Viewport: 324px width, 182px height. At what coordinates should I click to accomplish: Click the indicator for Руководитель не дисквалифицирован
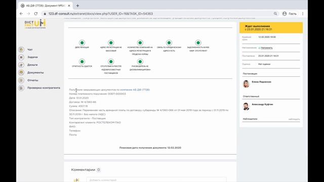click(x=140, y=62)
